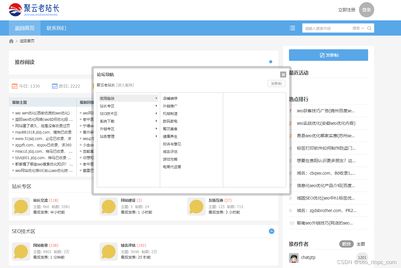The image size is (401, 268).
Task: Click chatgtp author name
Action: 308,257
